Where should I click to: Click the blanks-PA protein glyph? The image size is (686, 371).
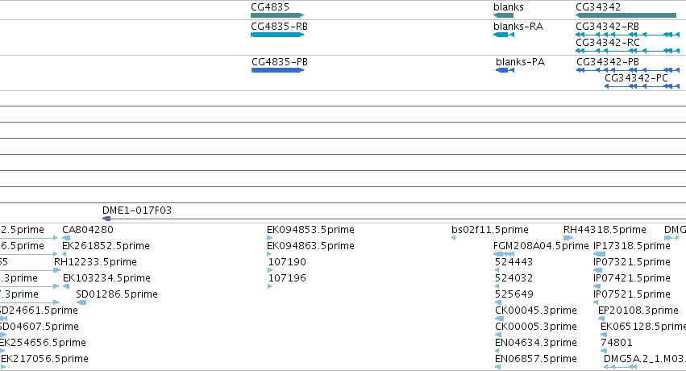(x=505, y=70)
